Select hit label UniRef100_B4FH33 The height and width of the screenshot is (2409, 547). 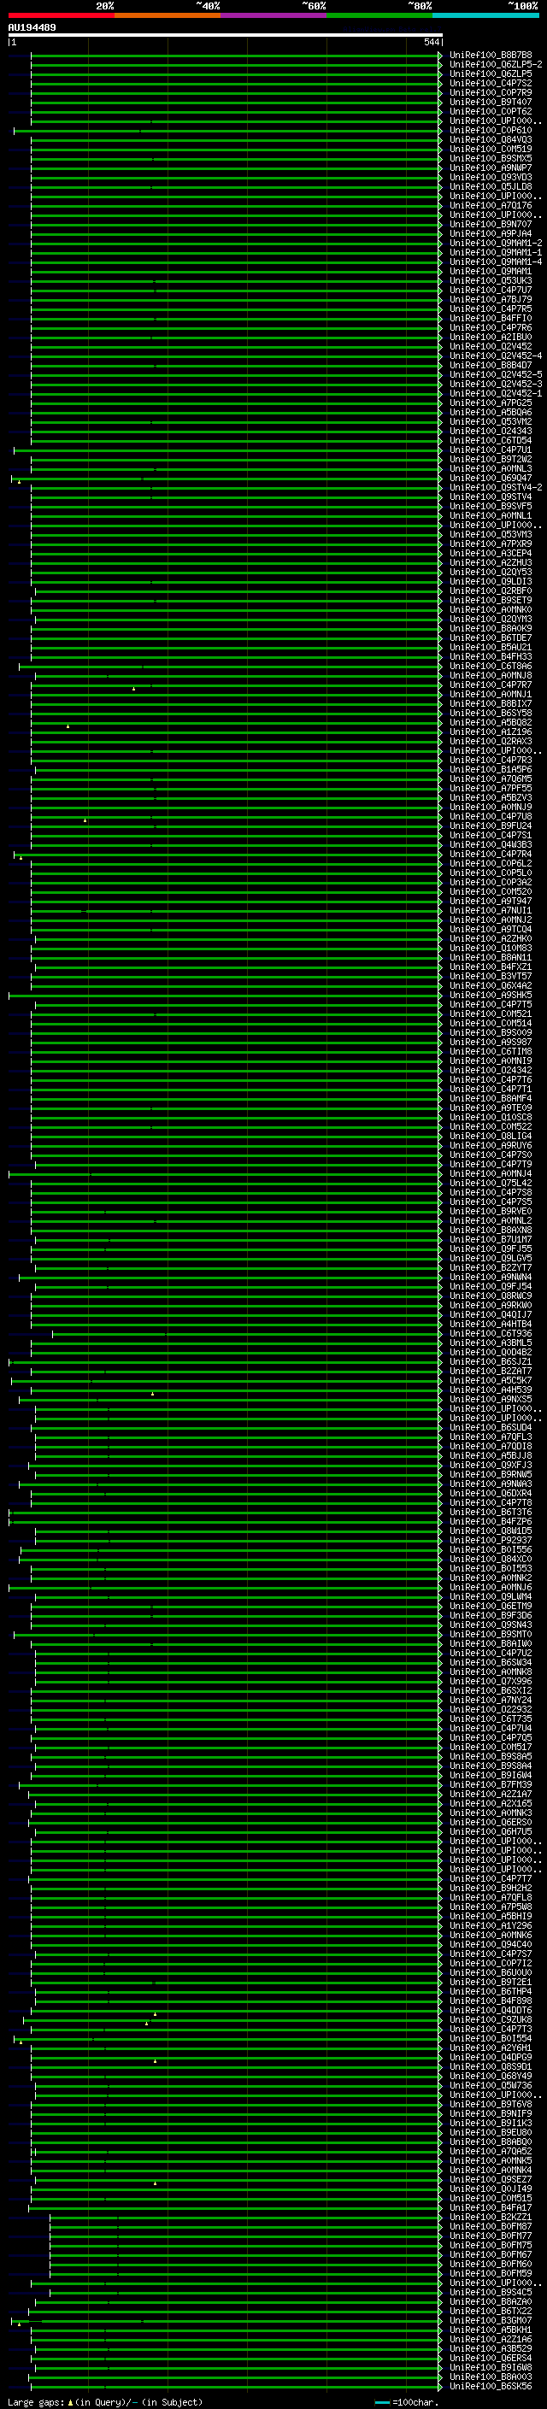(x=491, y=656)
